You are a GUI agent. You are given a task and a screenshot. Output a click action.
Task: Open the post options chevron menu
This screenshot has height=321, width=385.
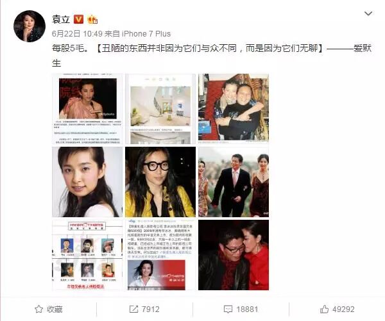click(x=368, y=13)
